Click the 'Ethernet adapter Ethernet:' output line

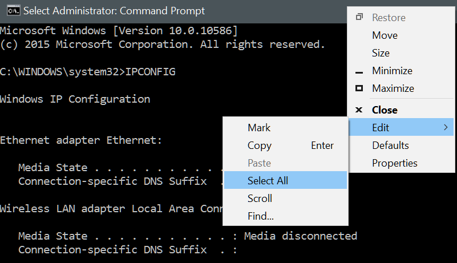pos(81,140)
